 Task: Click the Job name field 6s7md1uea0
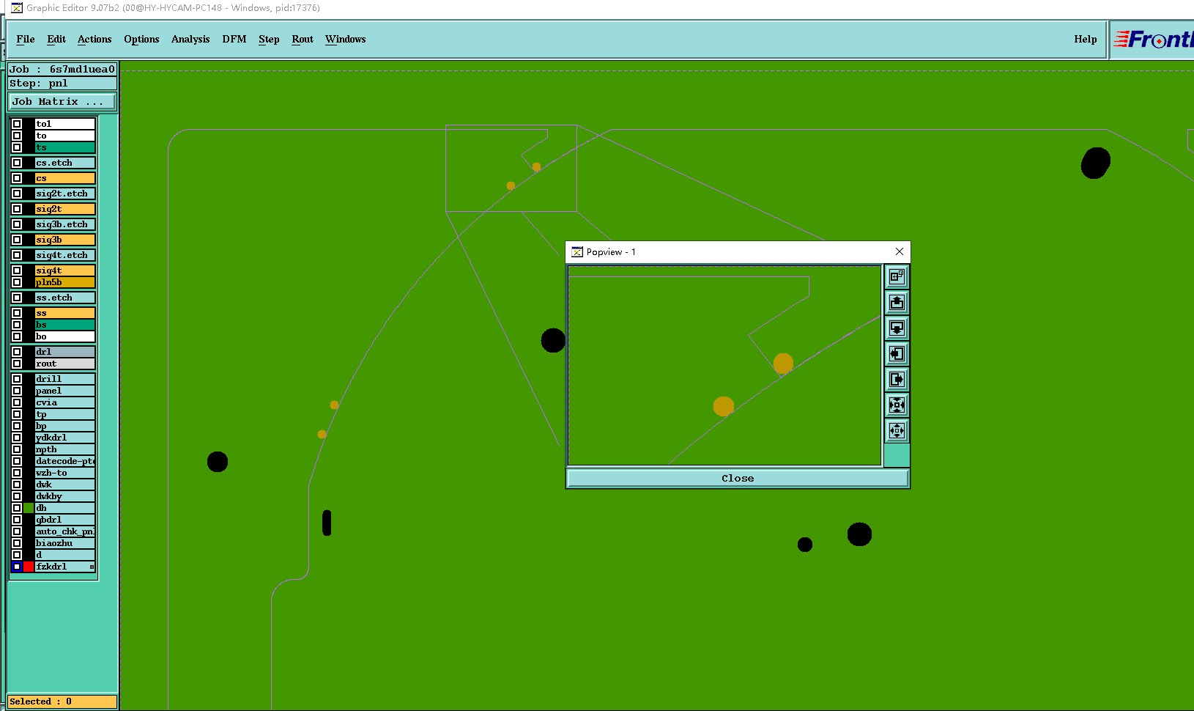coord(62,70)
